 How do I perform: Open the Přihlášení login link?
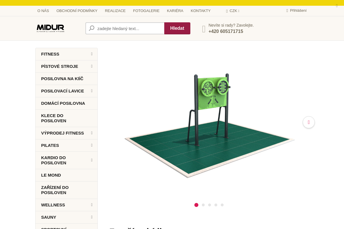(298, 11)
